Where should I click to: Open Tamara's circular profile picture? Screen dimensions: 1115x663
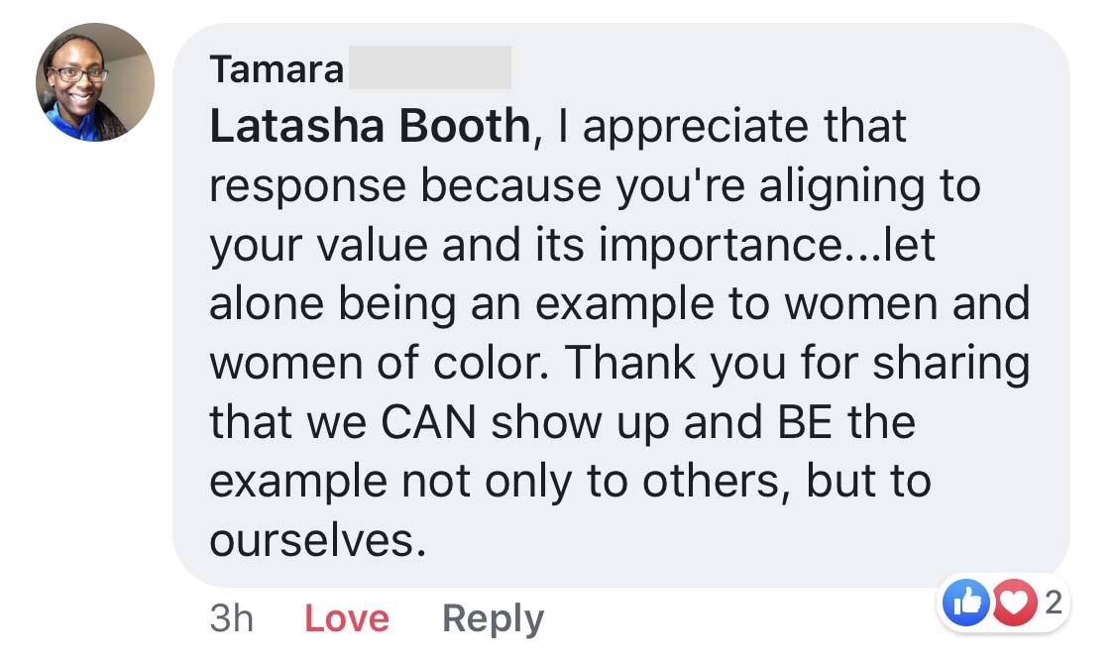(x=95, y=82)
